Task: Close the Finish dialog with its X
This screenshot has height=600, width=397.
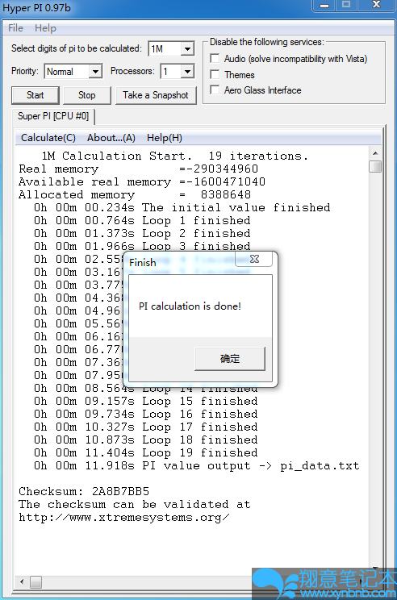Action: click(x=254, y=259)
